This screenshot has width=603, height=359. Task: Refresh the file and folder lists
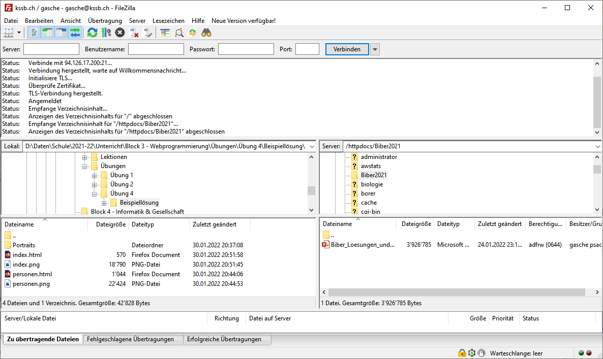point(93,33)
